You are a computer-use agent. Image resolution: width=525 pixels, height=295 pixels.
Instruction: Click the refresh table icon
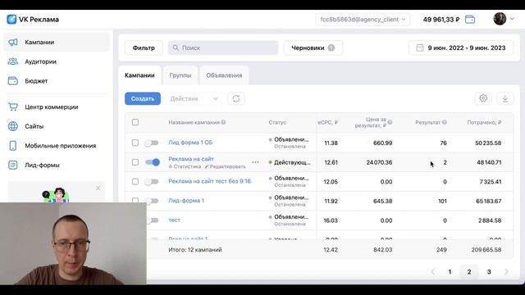[236, 98]
